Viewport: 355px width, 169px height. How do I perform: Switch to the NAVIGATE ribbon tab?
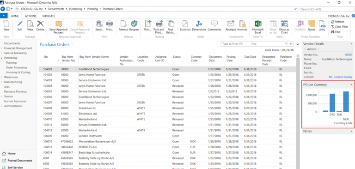[x=49, y=16]
